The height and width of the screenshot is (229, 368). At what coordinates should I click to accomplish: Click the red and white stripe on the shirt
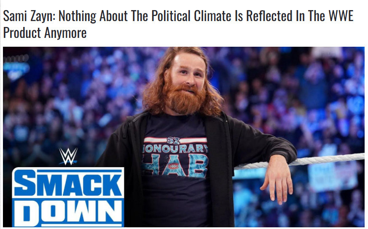click(175, 141)
